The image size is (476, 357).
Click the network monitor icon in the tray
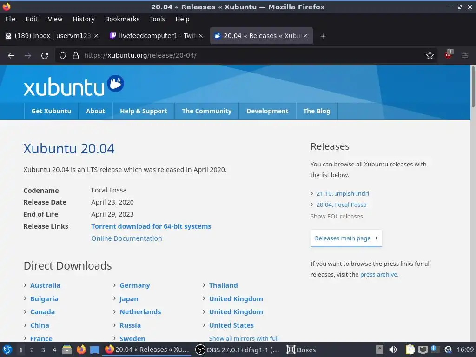423,350
